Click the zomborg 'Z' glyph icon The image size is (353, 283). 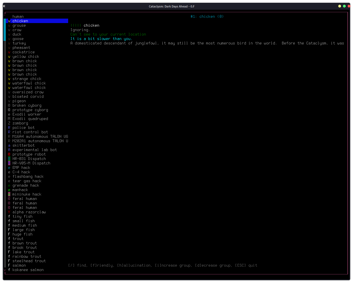coord(9,123)
